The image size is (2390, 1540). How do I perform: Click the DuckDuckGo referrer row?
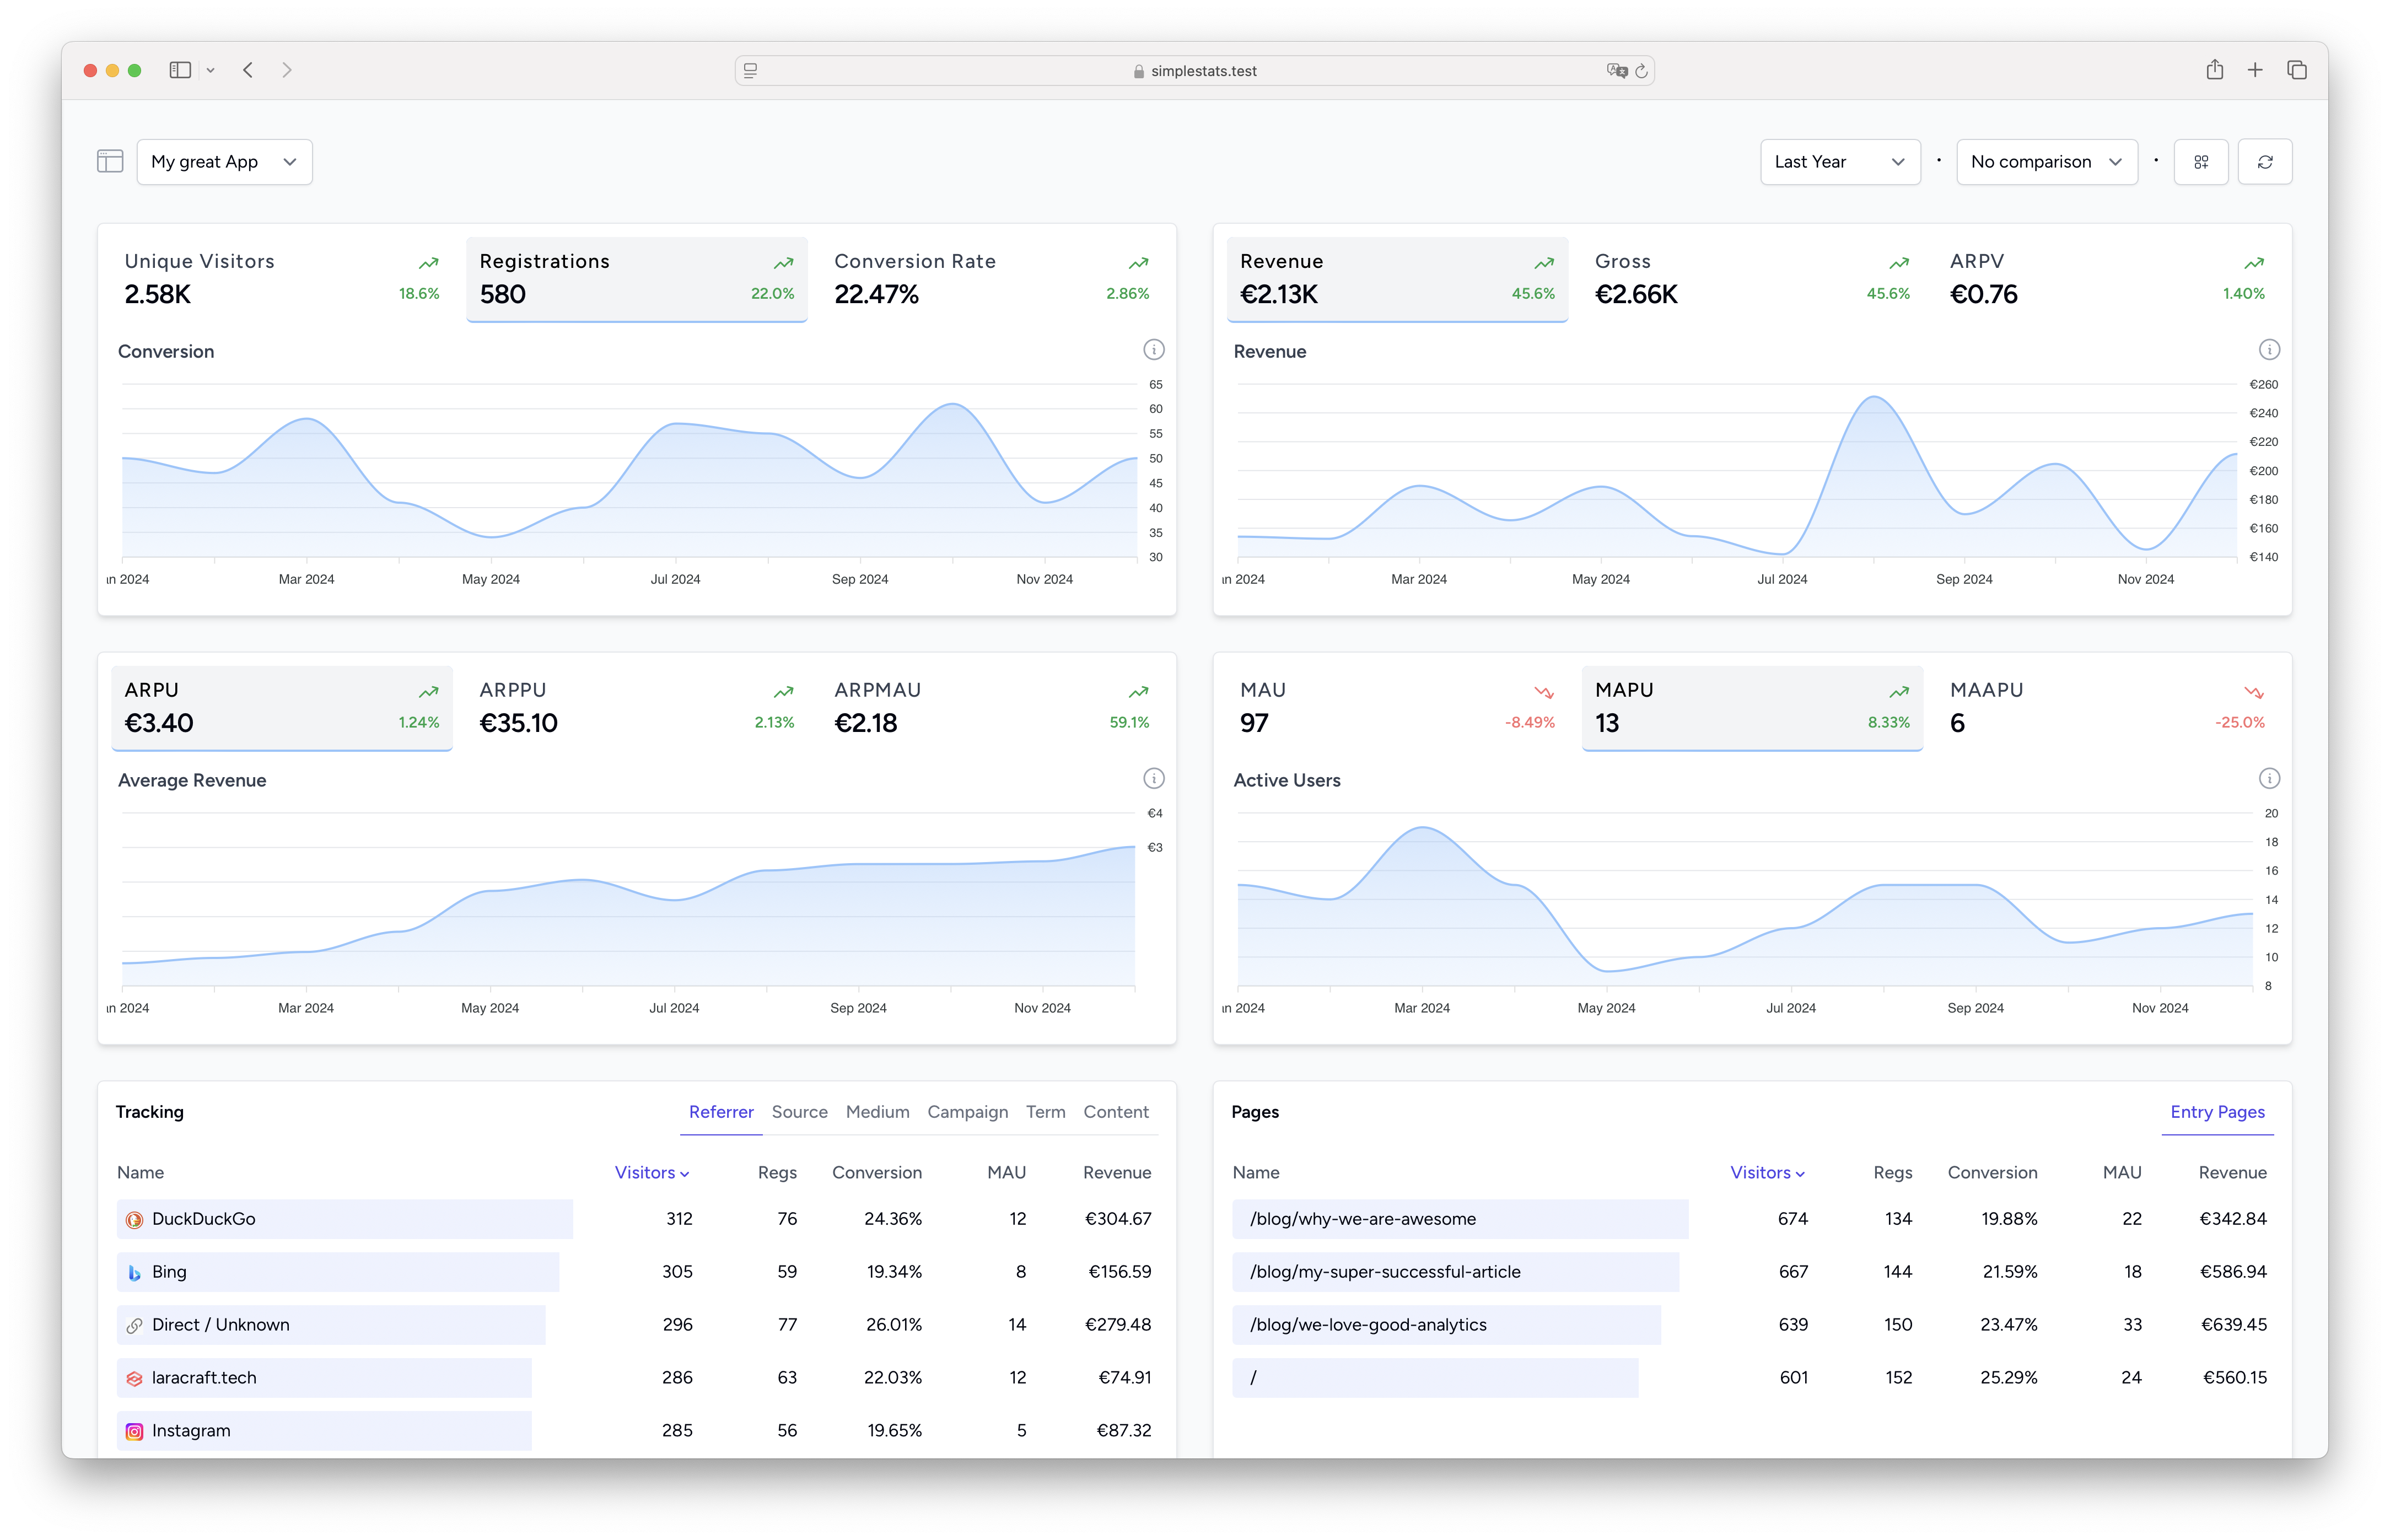point(344,1219)
